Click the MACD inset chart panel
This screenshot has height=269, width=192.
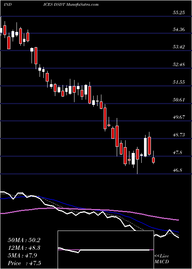(x=106, y=250)
